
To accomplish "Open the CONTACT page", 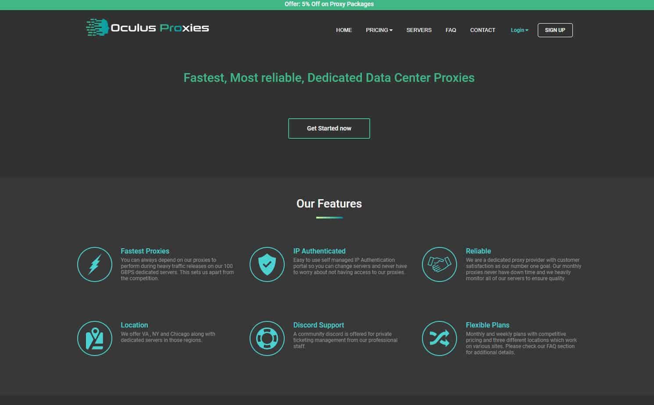I will pos(482,30).
